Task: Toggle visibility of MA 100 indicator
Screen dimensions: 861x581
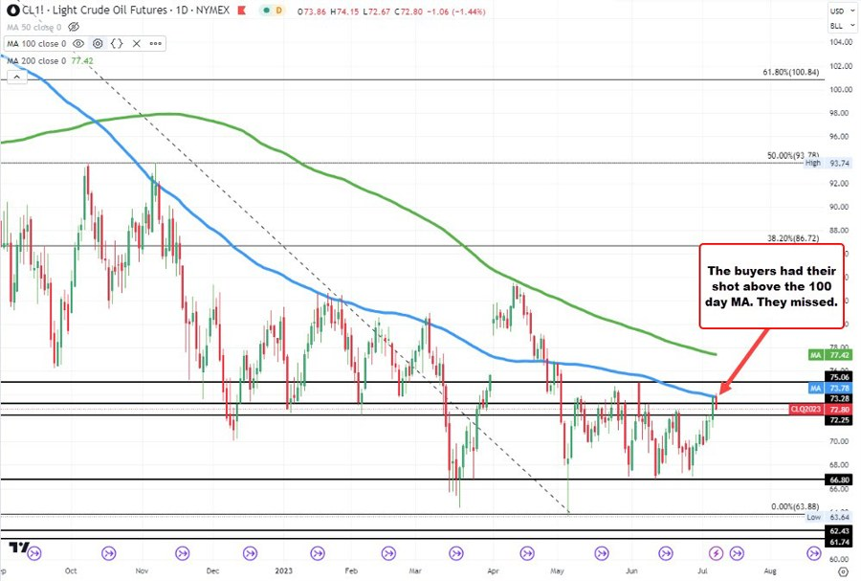Action: click(77, 43)
